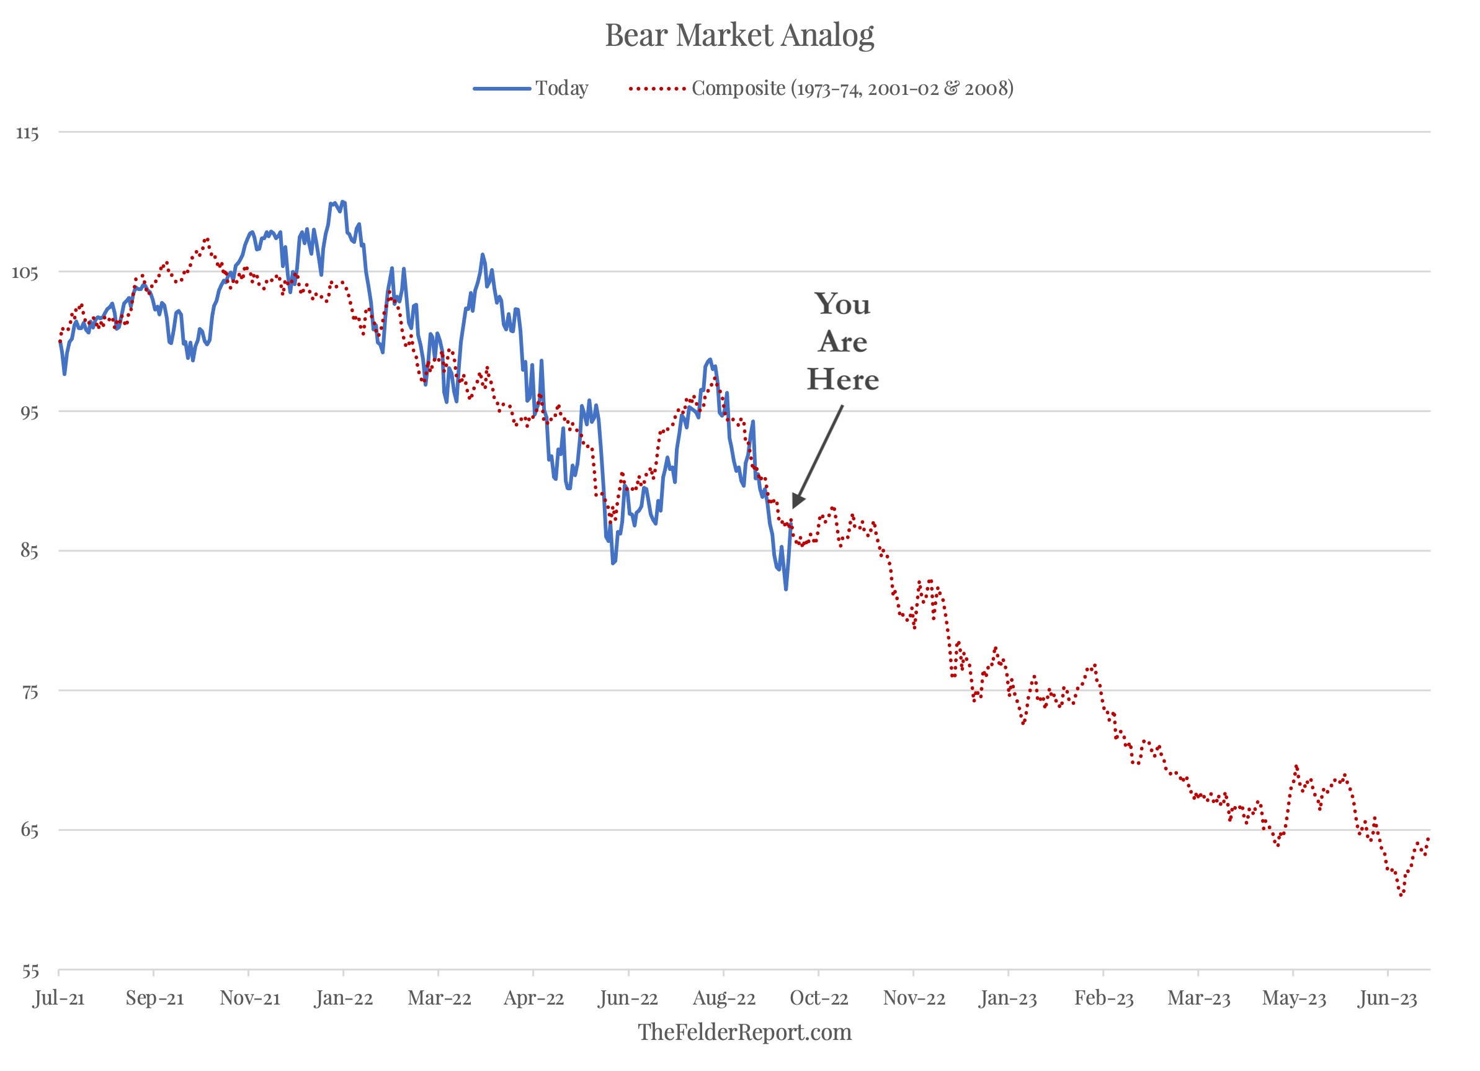Select the "Composite (1973-74, 2001-02 & 2008)" legend label
1480x1071 pixels.
pyautogui.click(x=852, y=88)
